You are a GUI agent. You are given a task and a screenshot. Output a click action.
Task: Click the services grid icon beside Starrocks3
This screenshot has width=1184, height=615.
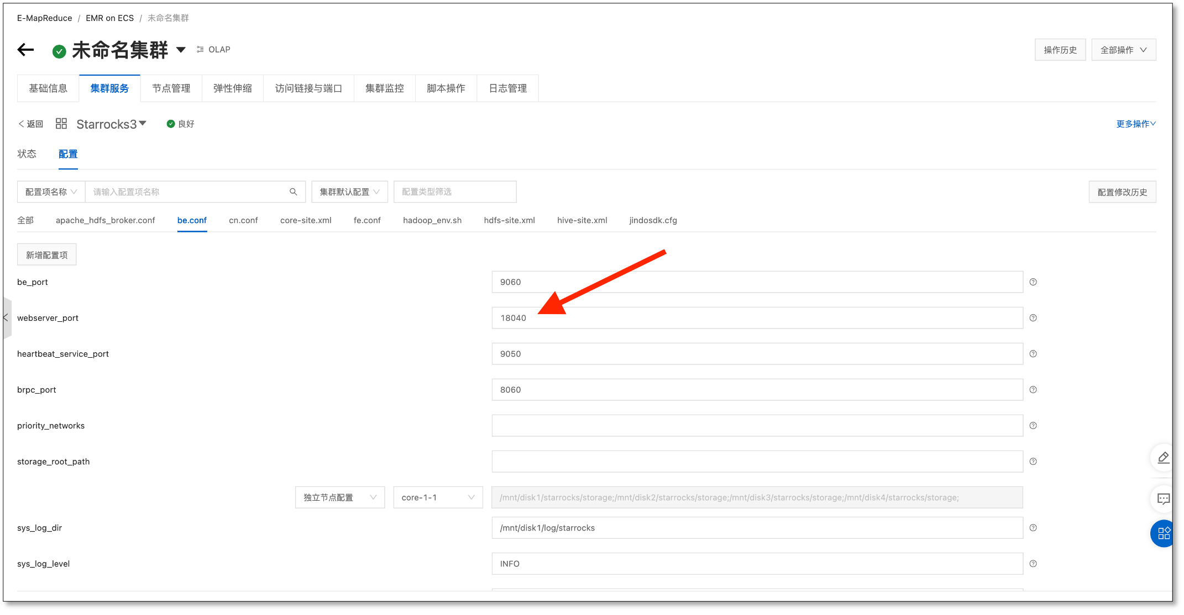pyautogui.click(x=61, y=124)
